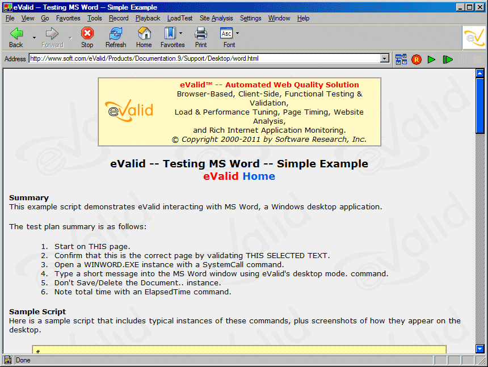Click "Note total time with an ElapsedTime" item
This screenshot has width=488, height=367.
[143, 292]
